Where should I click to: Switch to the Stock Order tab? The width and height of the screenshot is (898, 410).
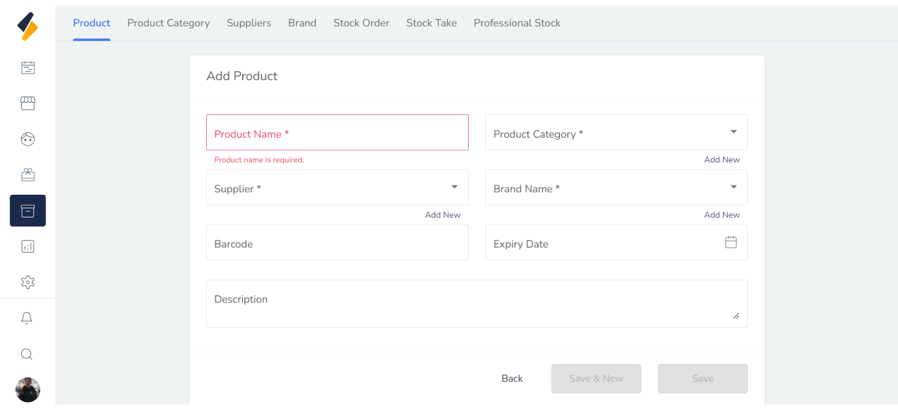(361, 23)
